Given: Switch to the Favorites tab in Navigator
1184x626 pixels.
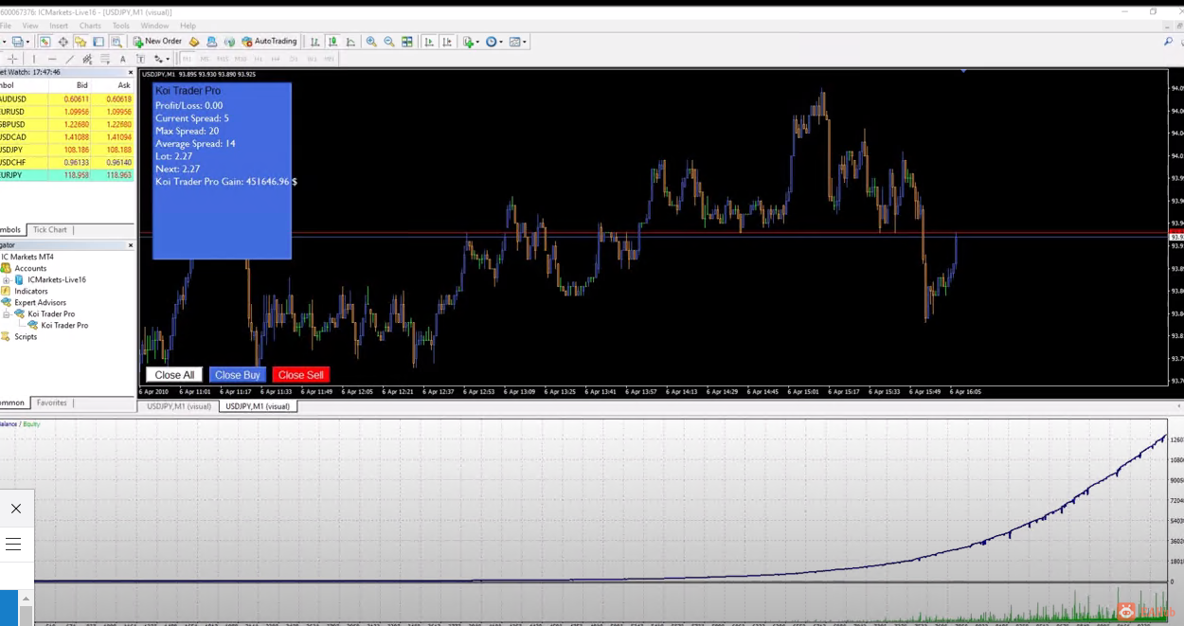Looking at the screenshot, I should click(52, 402).
